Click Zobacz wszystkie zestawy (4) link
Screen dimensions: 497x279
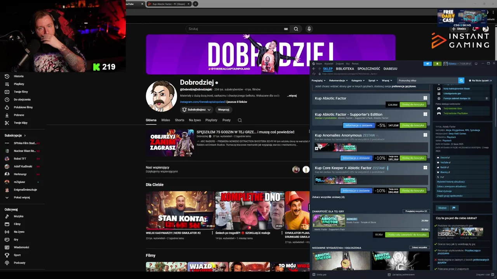328,197
